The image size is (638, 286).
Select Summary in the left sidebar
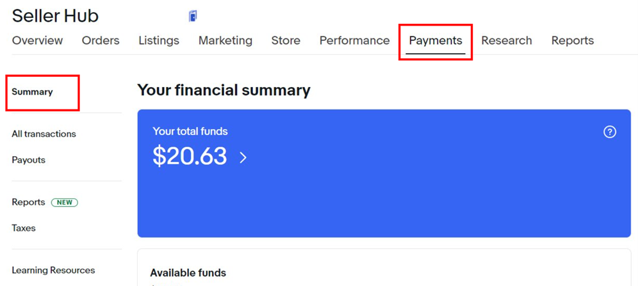pyautogui.click(x=33, y=91)
